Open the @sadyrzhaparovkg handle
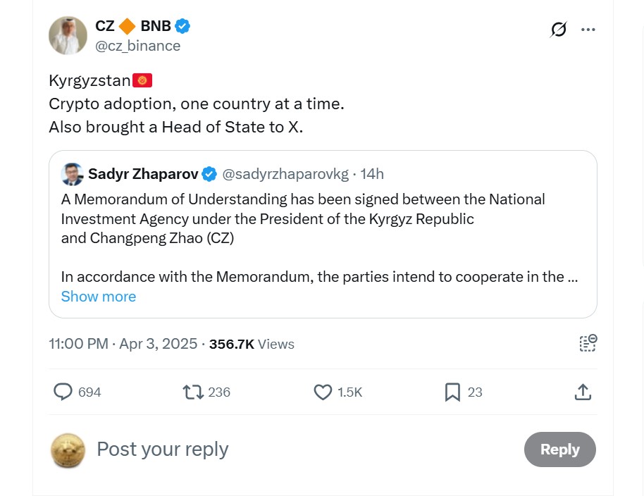Viewport: 644px width, 496px height. coord(285,174)
